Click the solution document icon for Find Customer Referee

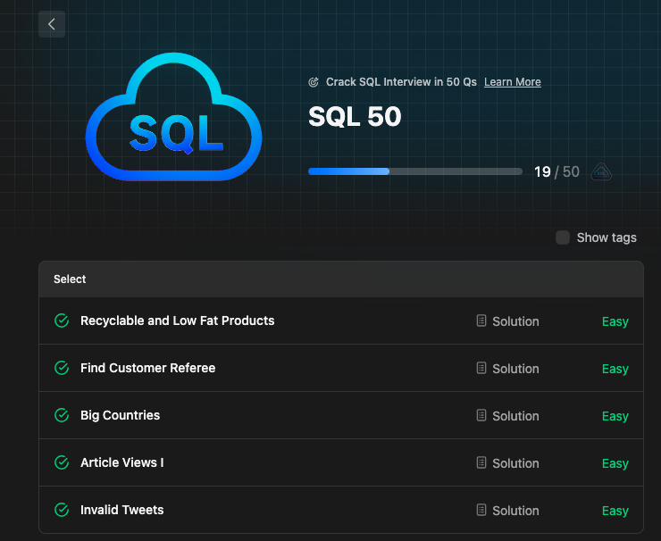[x=481, y=368]
